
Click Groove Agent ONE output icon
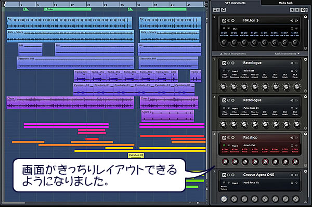pyautogui.click(x=297, y=175)
